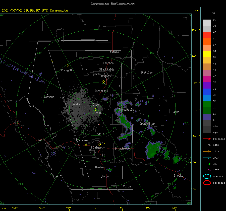Click the yellow radar-center diamond at Didsbury
Image resolution: width=226 pixels, height=211 pixels.
click(96, 109)
